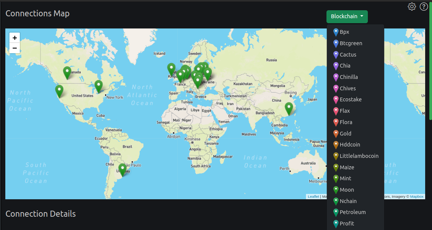432x230 pixels.
Task: Choose Bpx from the blockchain list
Action: tap(355, 32)
